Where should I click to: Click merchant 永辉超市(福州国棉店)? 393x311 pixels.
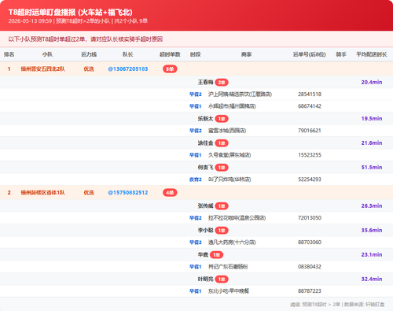coord(232,106)
